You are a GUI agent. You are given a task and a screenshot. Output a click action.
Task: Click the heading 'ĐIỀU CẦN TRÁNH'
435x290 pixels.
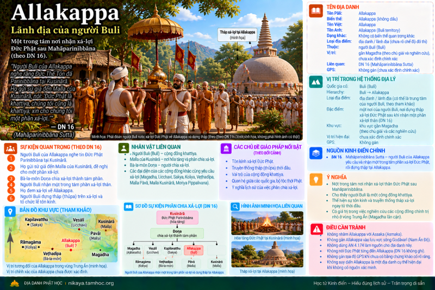346,227
